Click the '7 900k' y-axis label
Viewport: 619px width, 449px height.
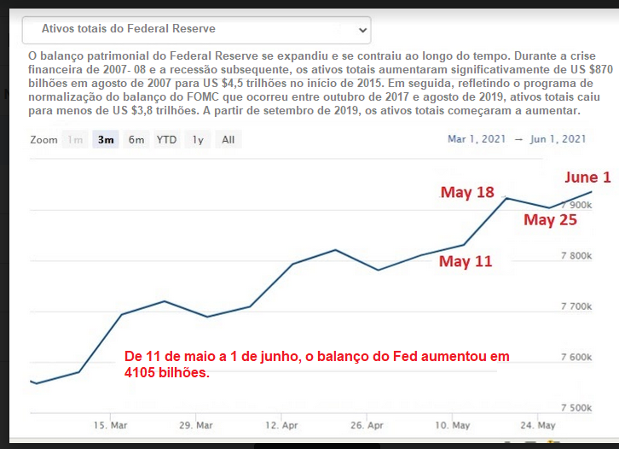[x=576, y=206]
